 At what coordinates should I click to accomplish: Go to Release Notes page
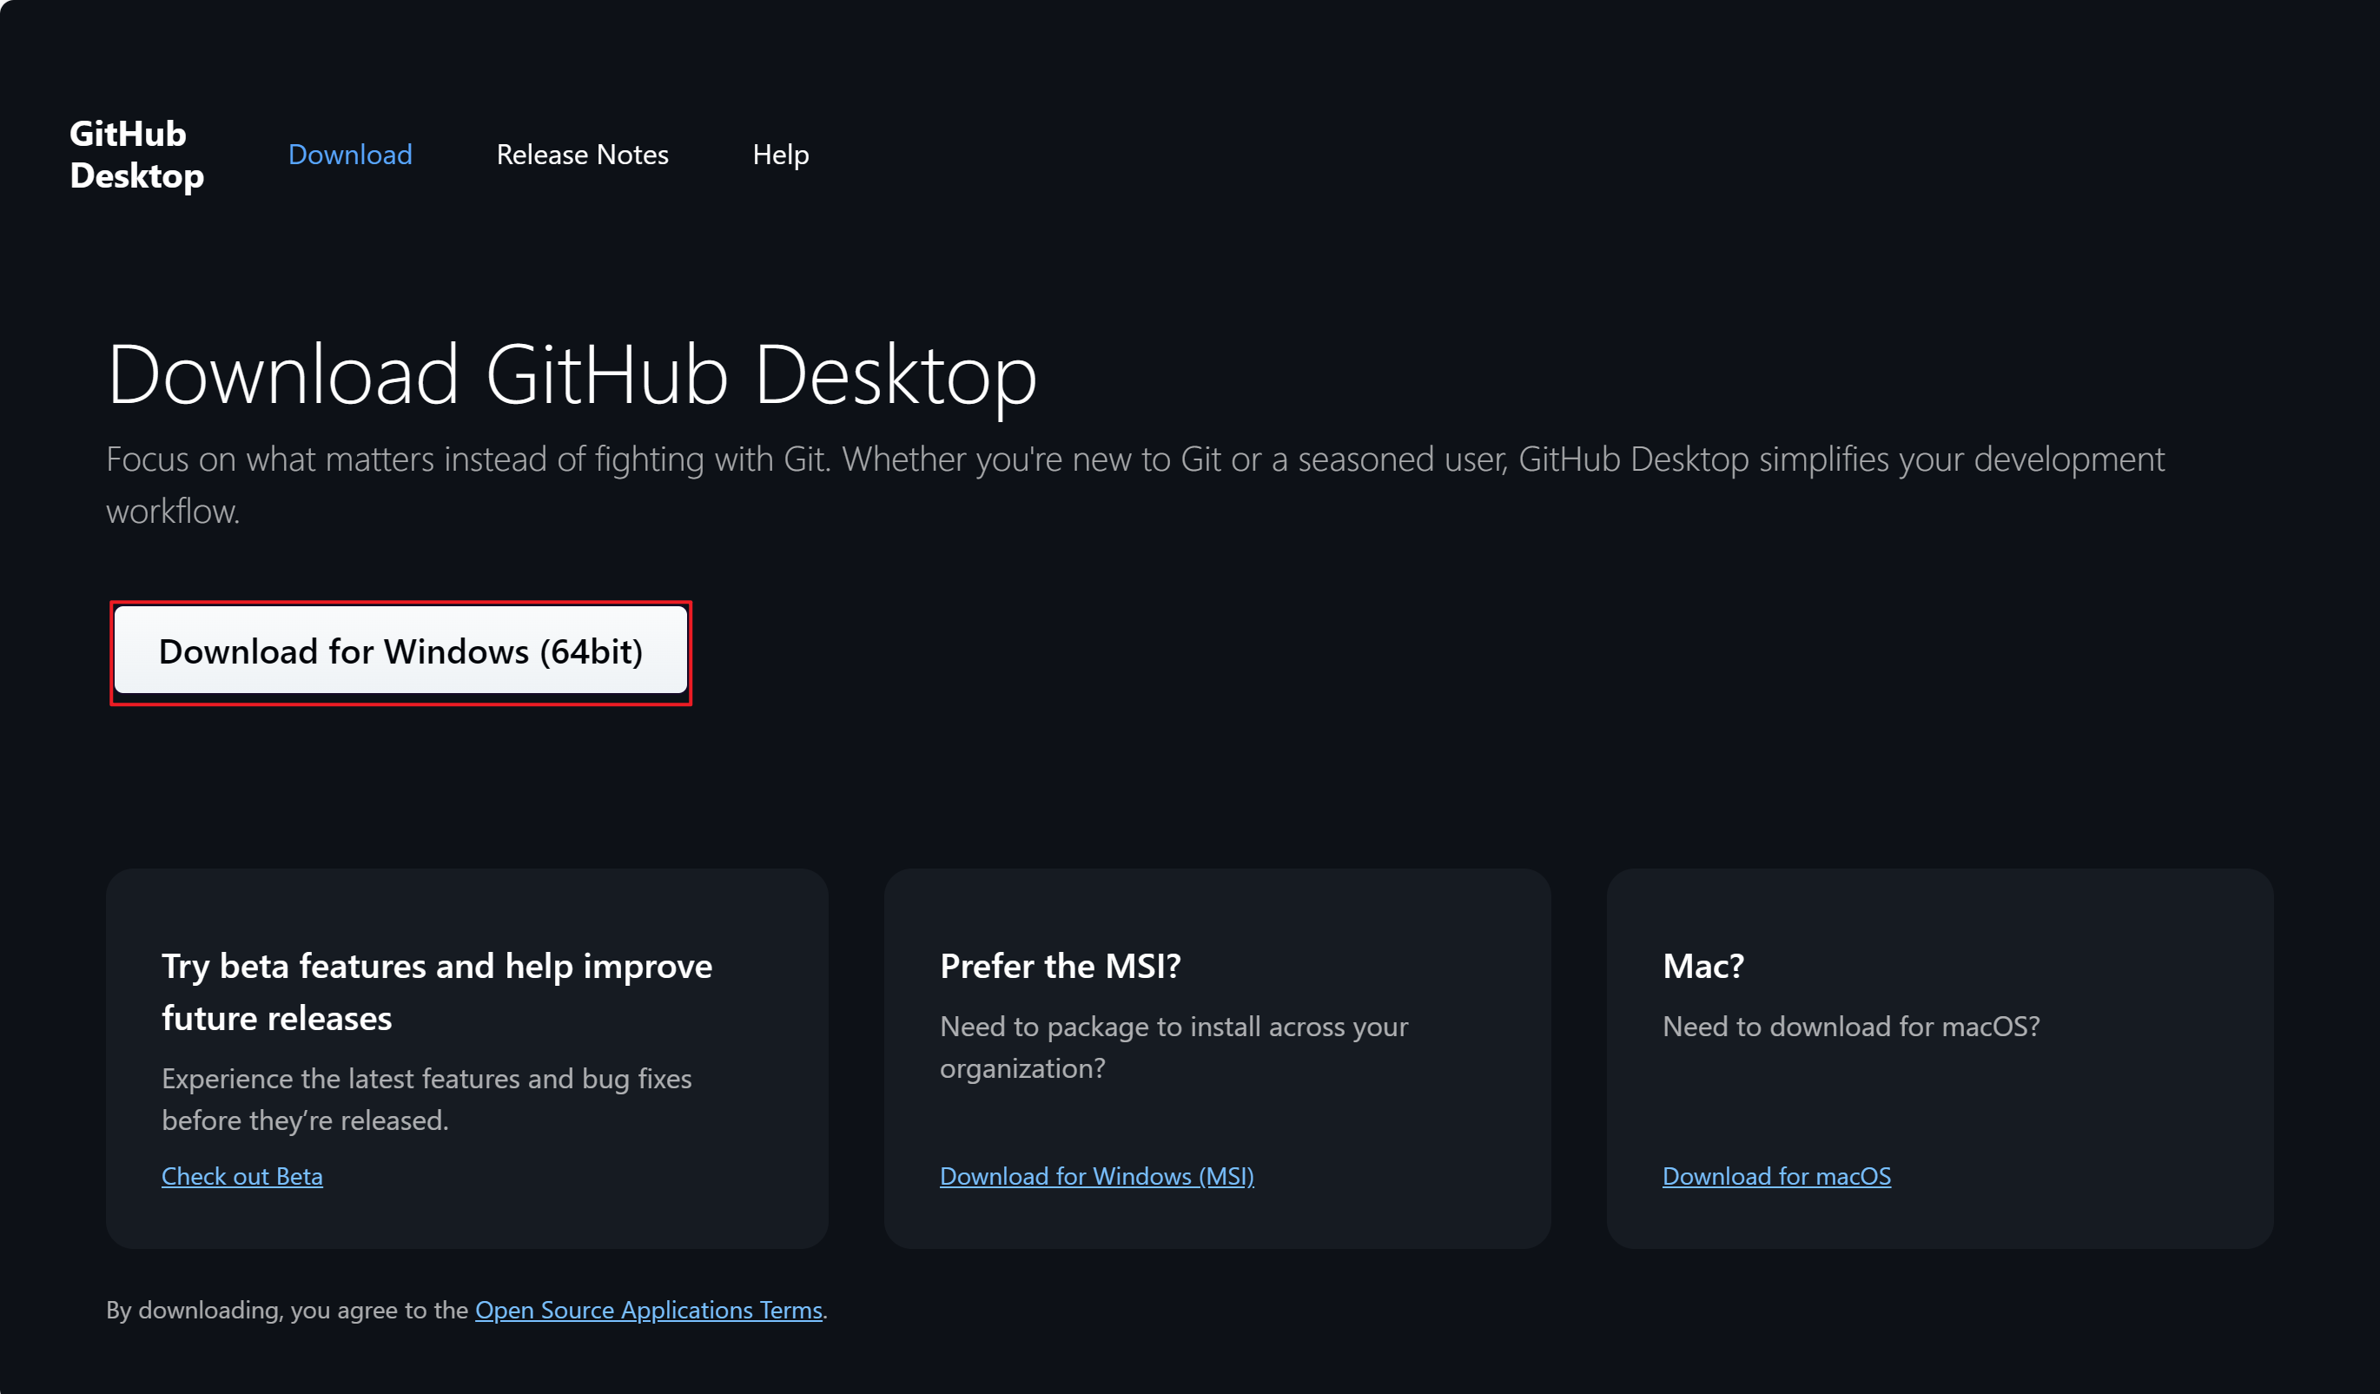[x=582, y=155]
